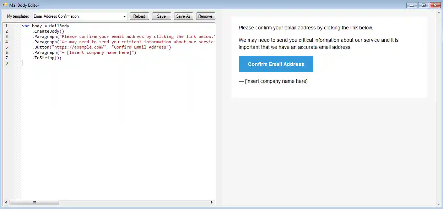
Task: Close the MailBody Editor window
Action: point(435,5)
